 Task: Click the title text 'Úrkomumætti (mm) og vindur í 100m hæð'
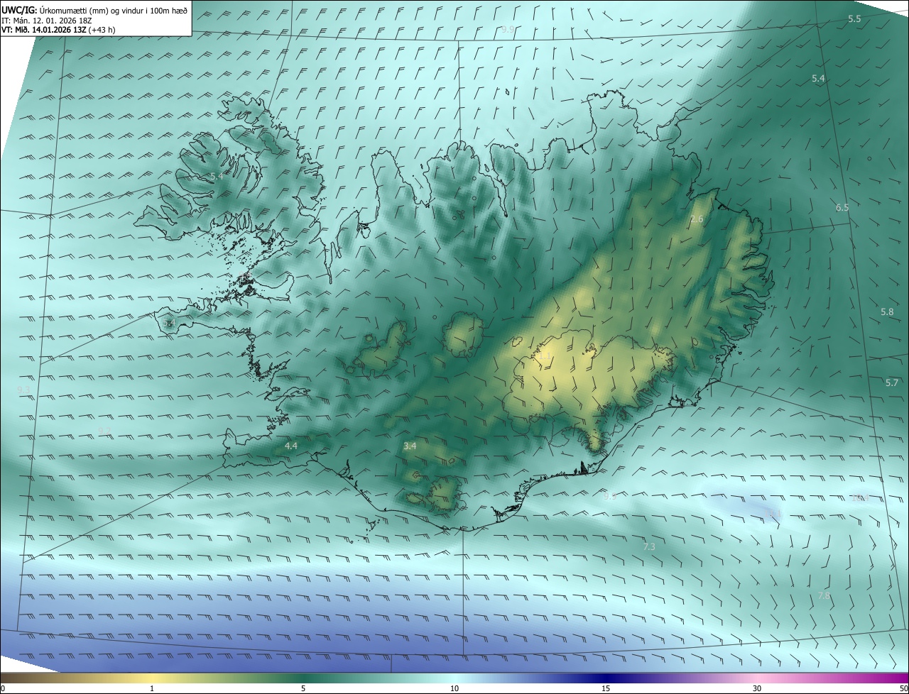tap(113, 10)
